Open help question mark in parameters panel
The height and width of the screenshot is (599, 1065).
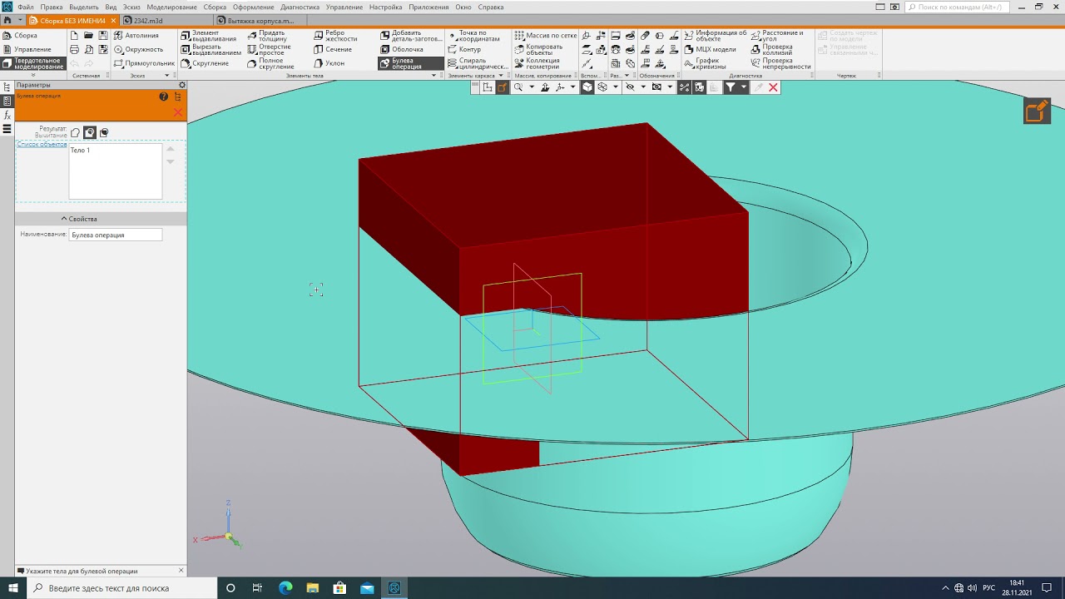(x=164, y=97)
